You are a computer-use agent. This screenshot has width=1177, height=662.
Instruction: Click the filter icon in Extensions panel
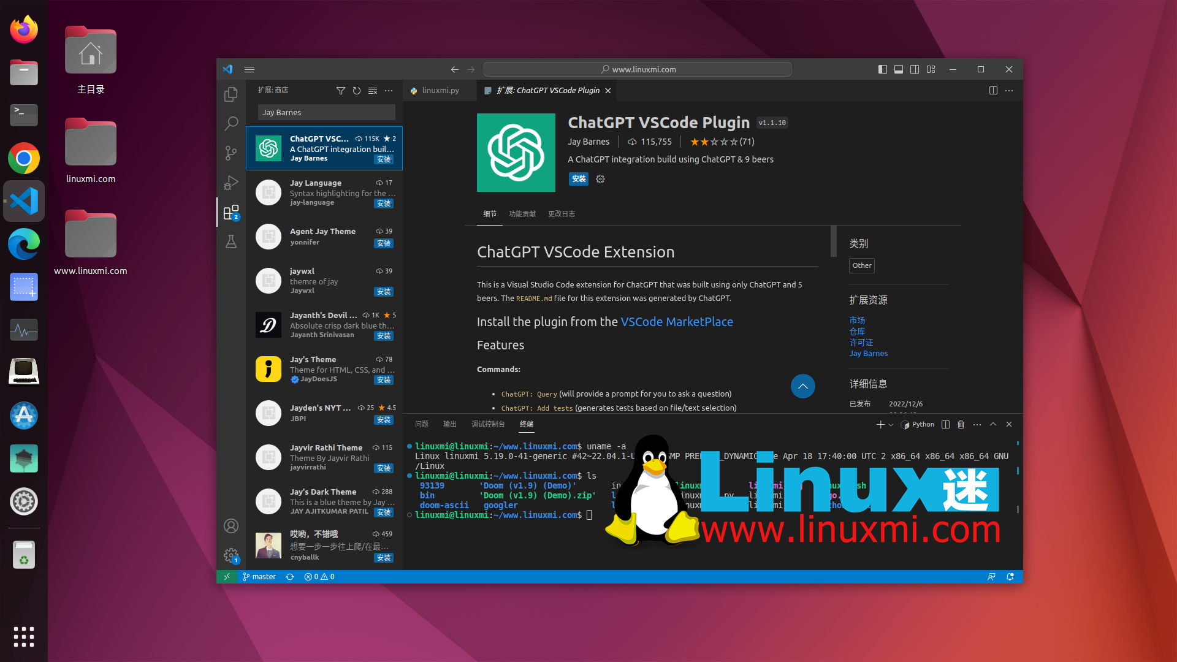(x=341, y=91)
